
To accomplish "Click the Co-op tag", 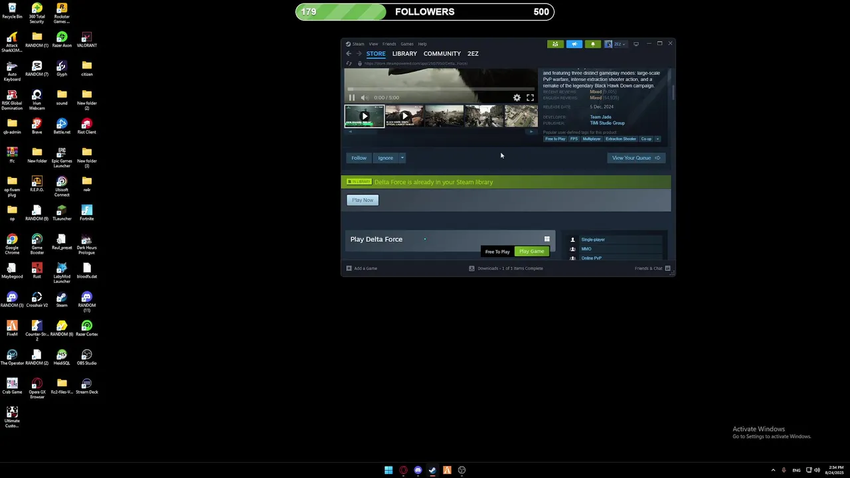I will 646,139.
